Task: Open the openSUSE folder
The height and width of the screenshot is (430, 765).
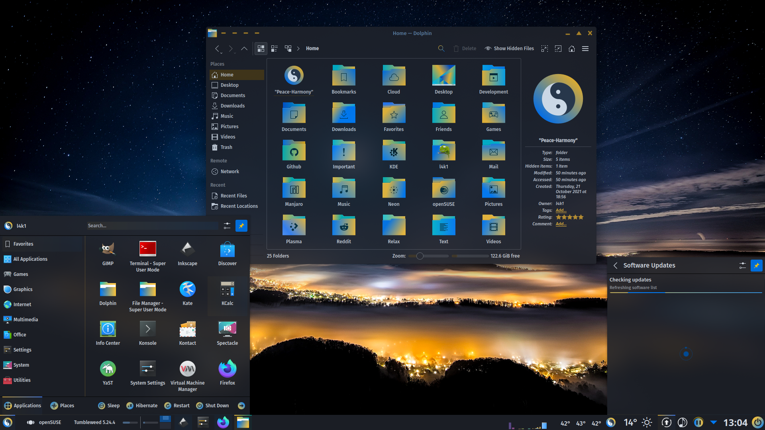Action: coord(443,192)
